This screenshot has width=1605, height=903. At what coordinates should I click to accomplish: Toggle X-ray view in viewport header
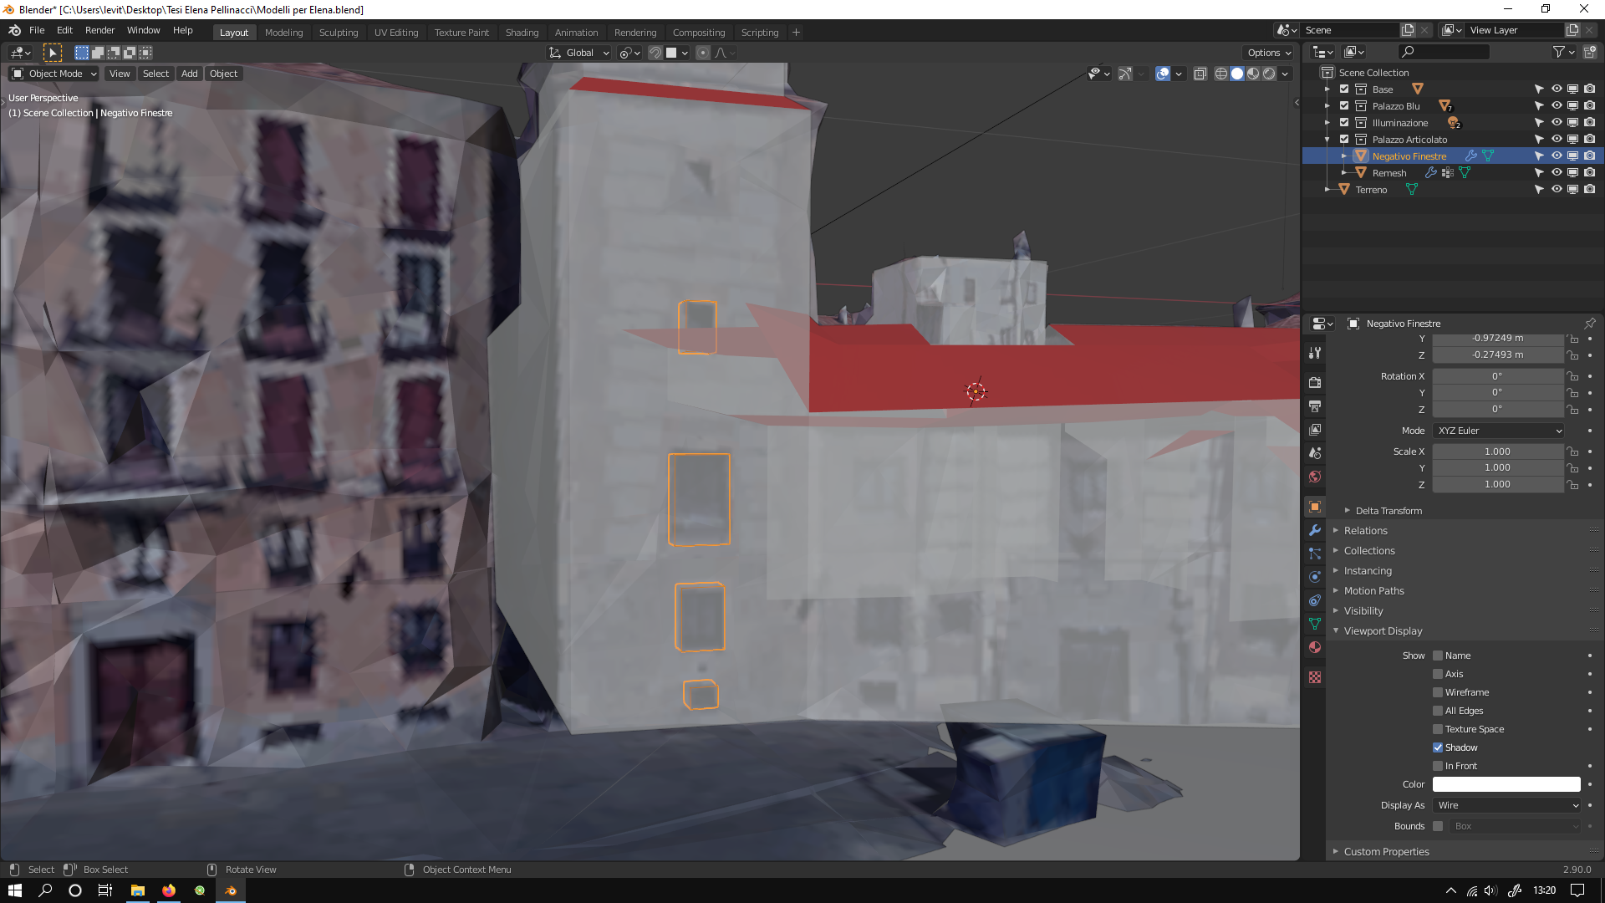(x=1200, y=74)
